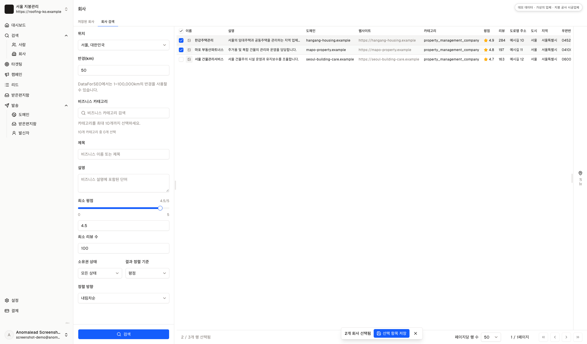Viewport: 587px width, 344px height.
Task: Open the map pin 지도 panel
Action: pyautogui.click(x=580, y=178)
